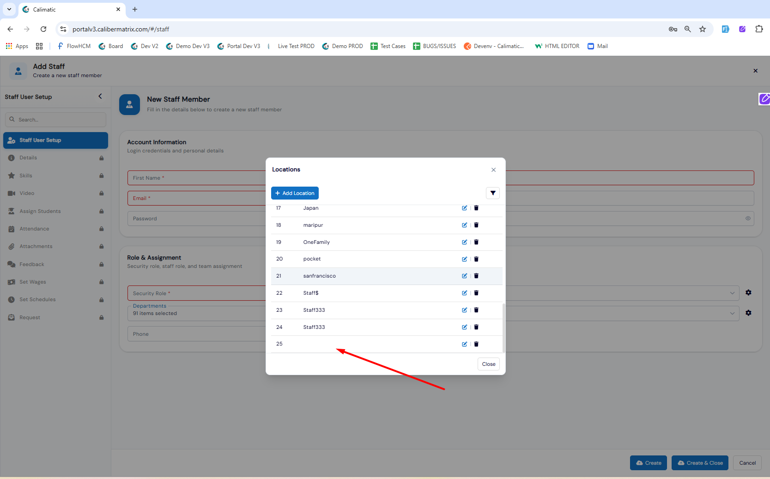Screen dimensions: 770x479
Task: Reload the browser page
Action: [x=43, y=29]
